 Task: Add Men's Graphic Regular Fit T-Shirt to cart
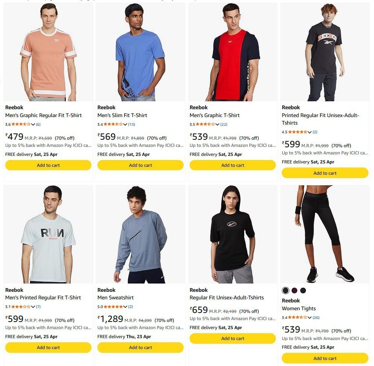49,165
